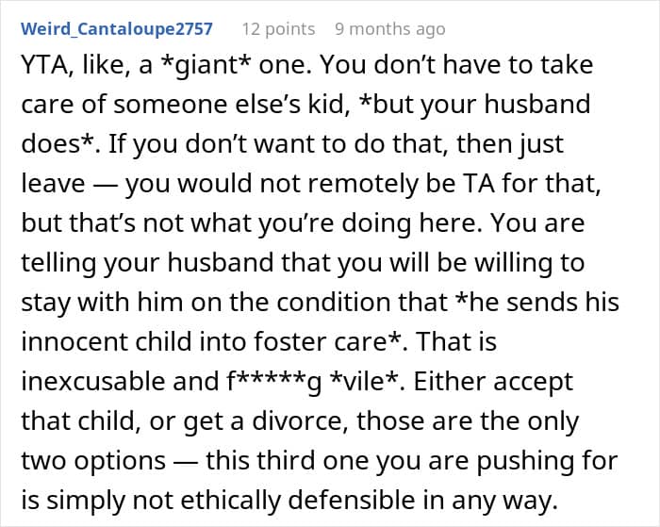Click the emphasized word *vile*
660x527 pixels.
364,382
